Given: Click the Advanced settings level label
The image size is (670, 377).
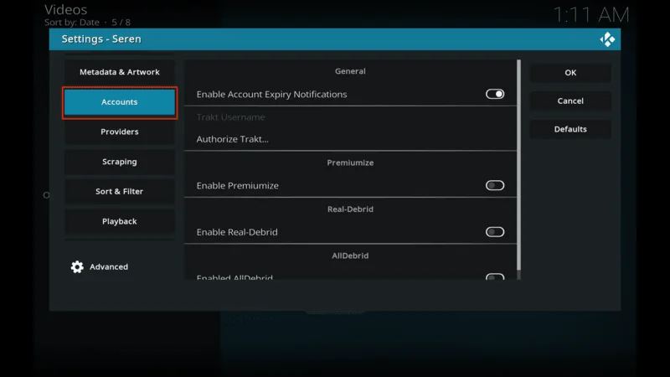Looking at the screenshot, I should click(109, 266).
